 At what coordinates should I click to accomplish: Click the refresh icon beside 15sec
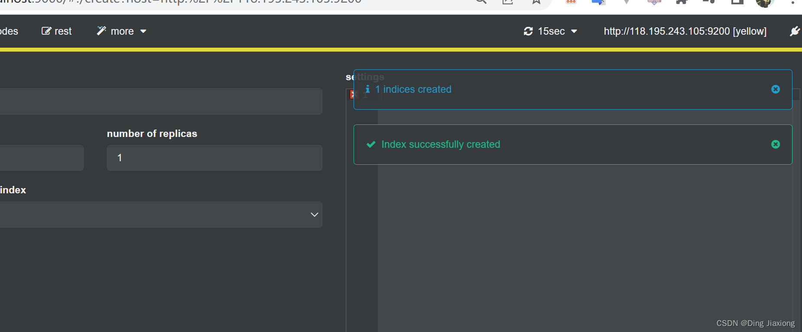point(528,31)
